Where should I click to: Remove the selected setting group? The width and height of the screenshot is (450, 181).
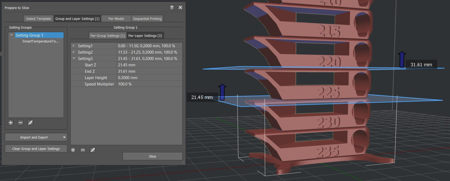20,123
